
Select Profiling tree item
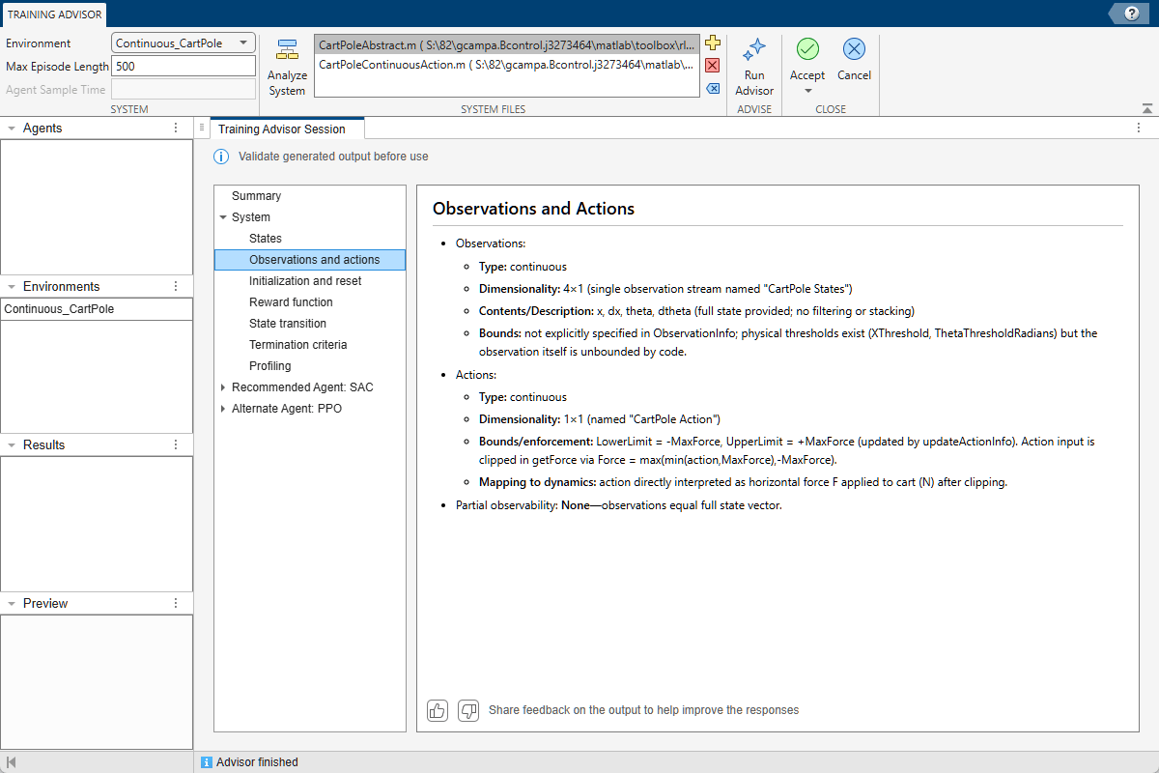[x=269, y=366]
